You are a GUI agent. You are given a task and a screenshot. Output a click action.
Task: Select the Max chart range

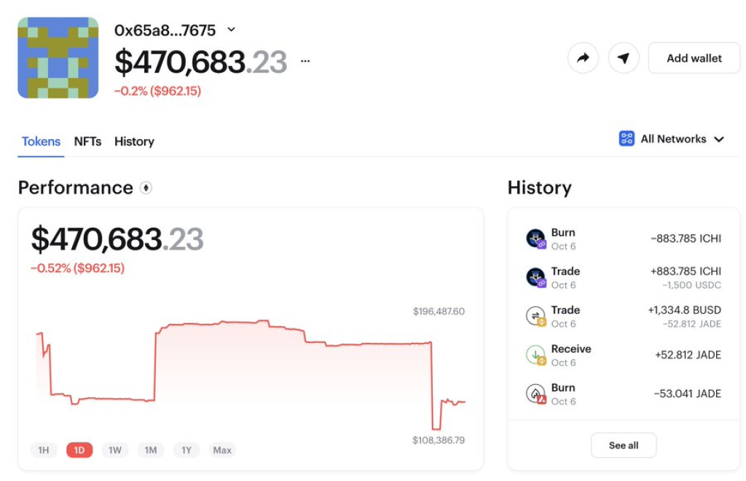[x=222, y=450]
